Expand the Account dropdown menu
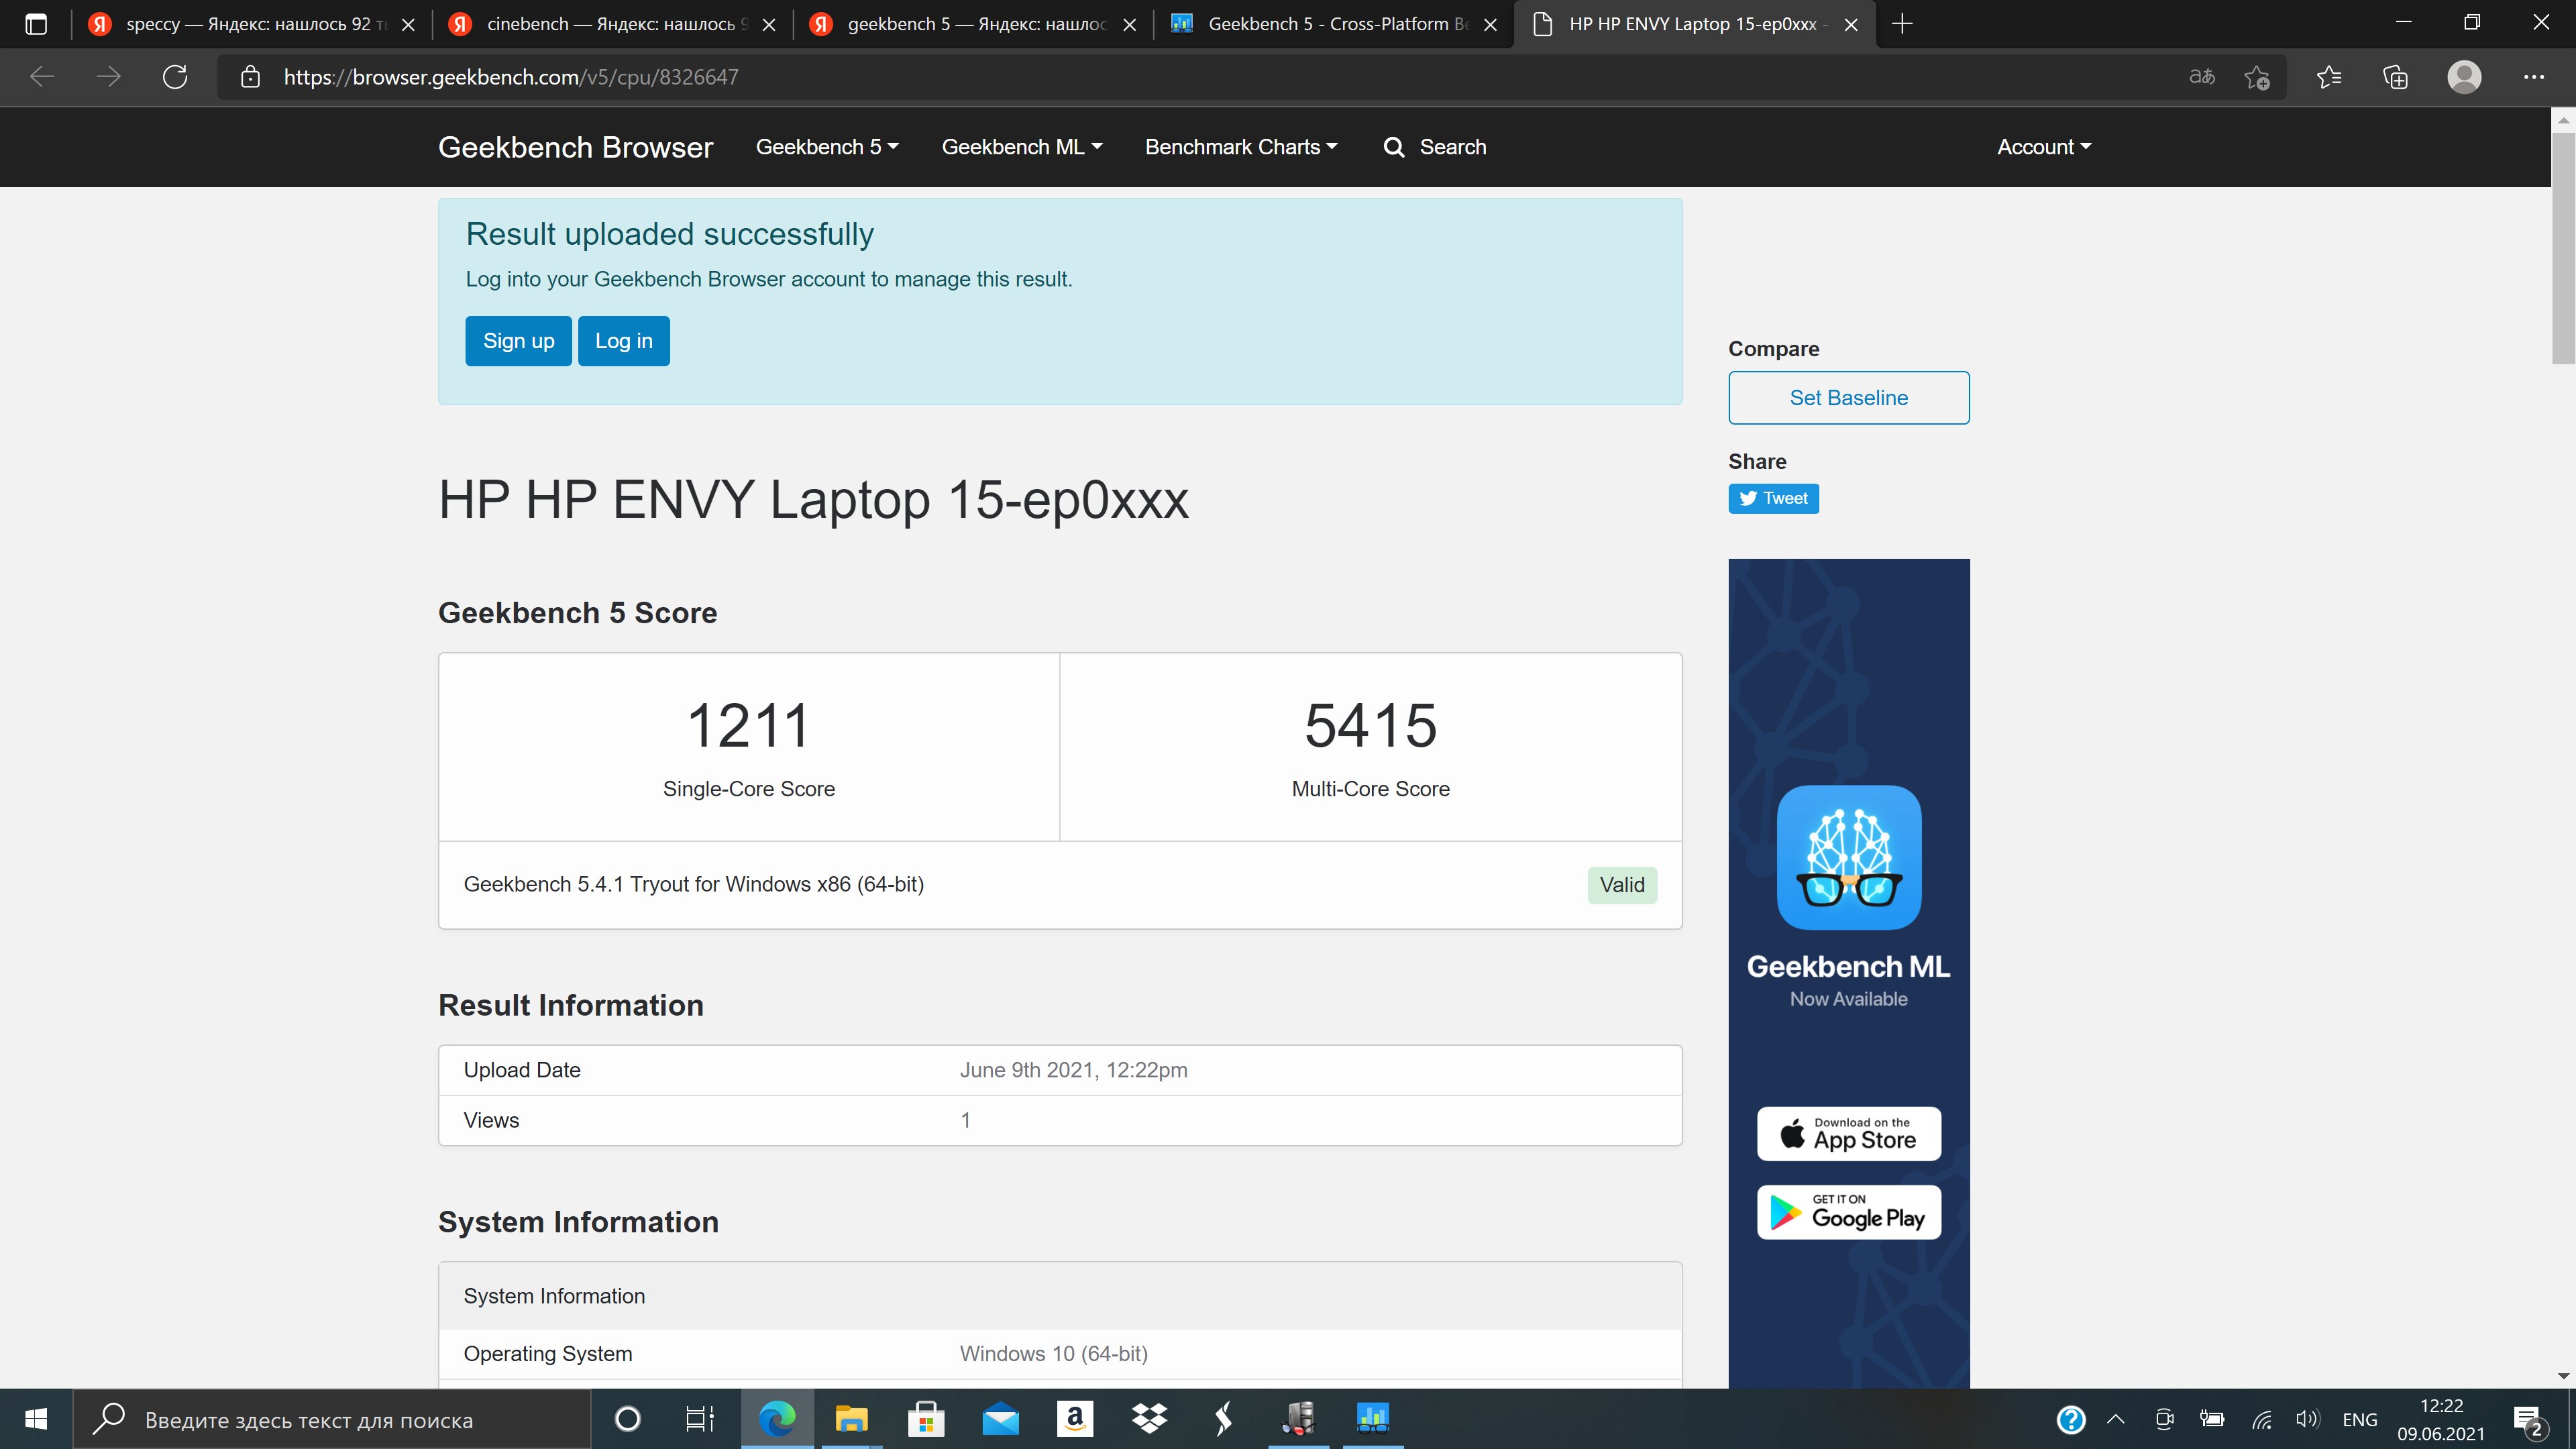 (2043, 147)
